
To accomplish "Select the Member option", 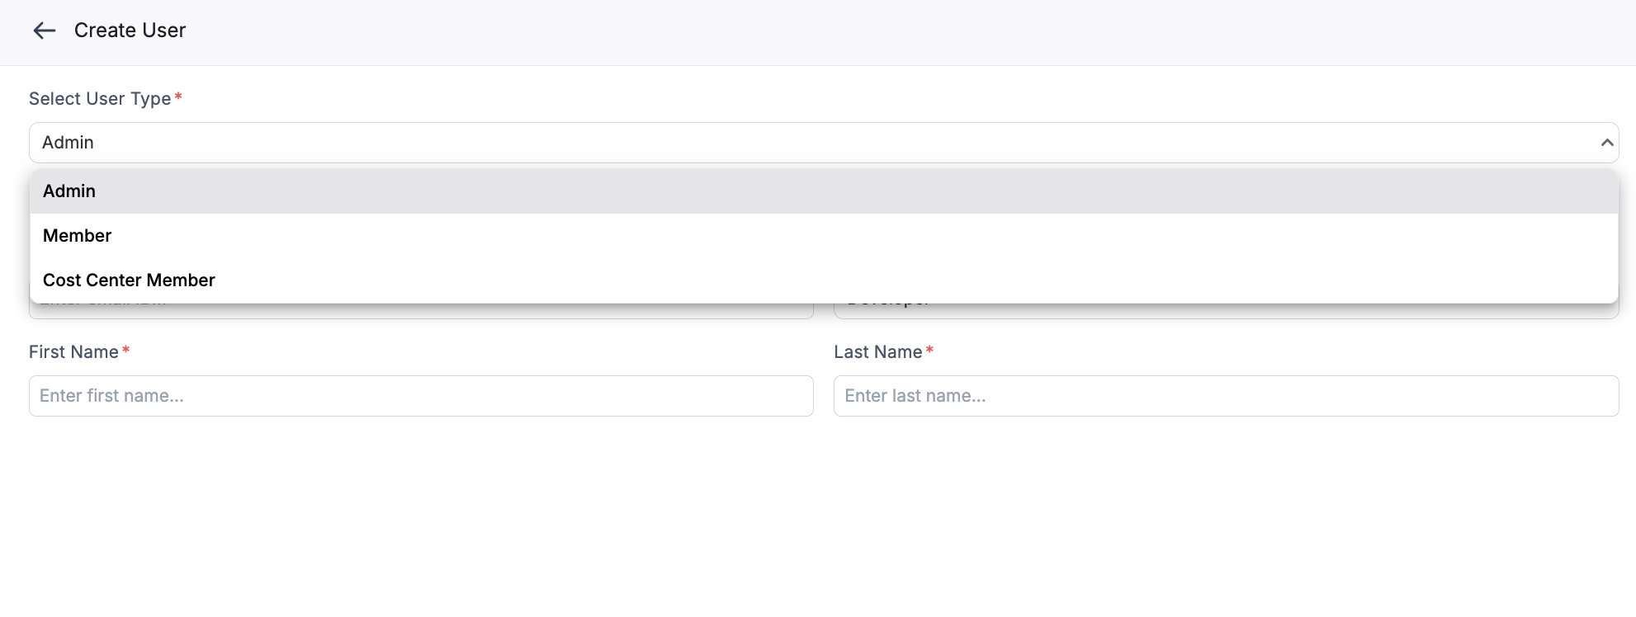I will 77,236.
